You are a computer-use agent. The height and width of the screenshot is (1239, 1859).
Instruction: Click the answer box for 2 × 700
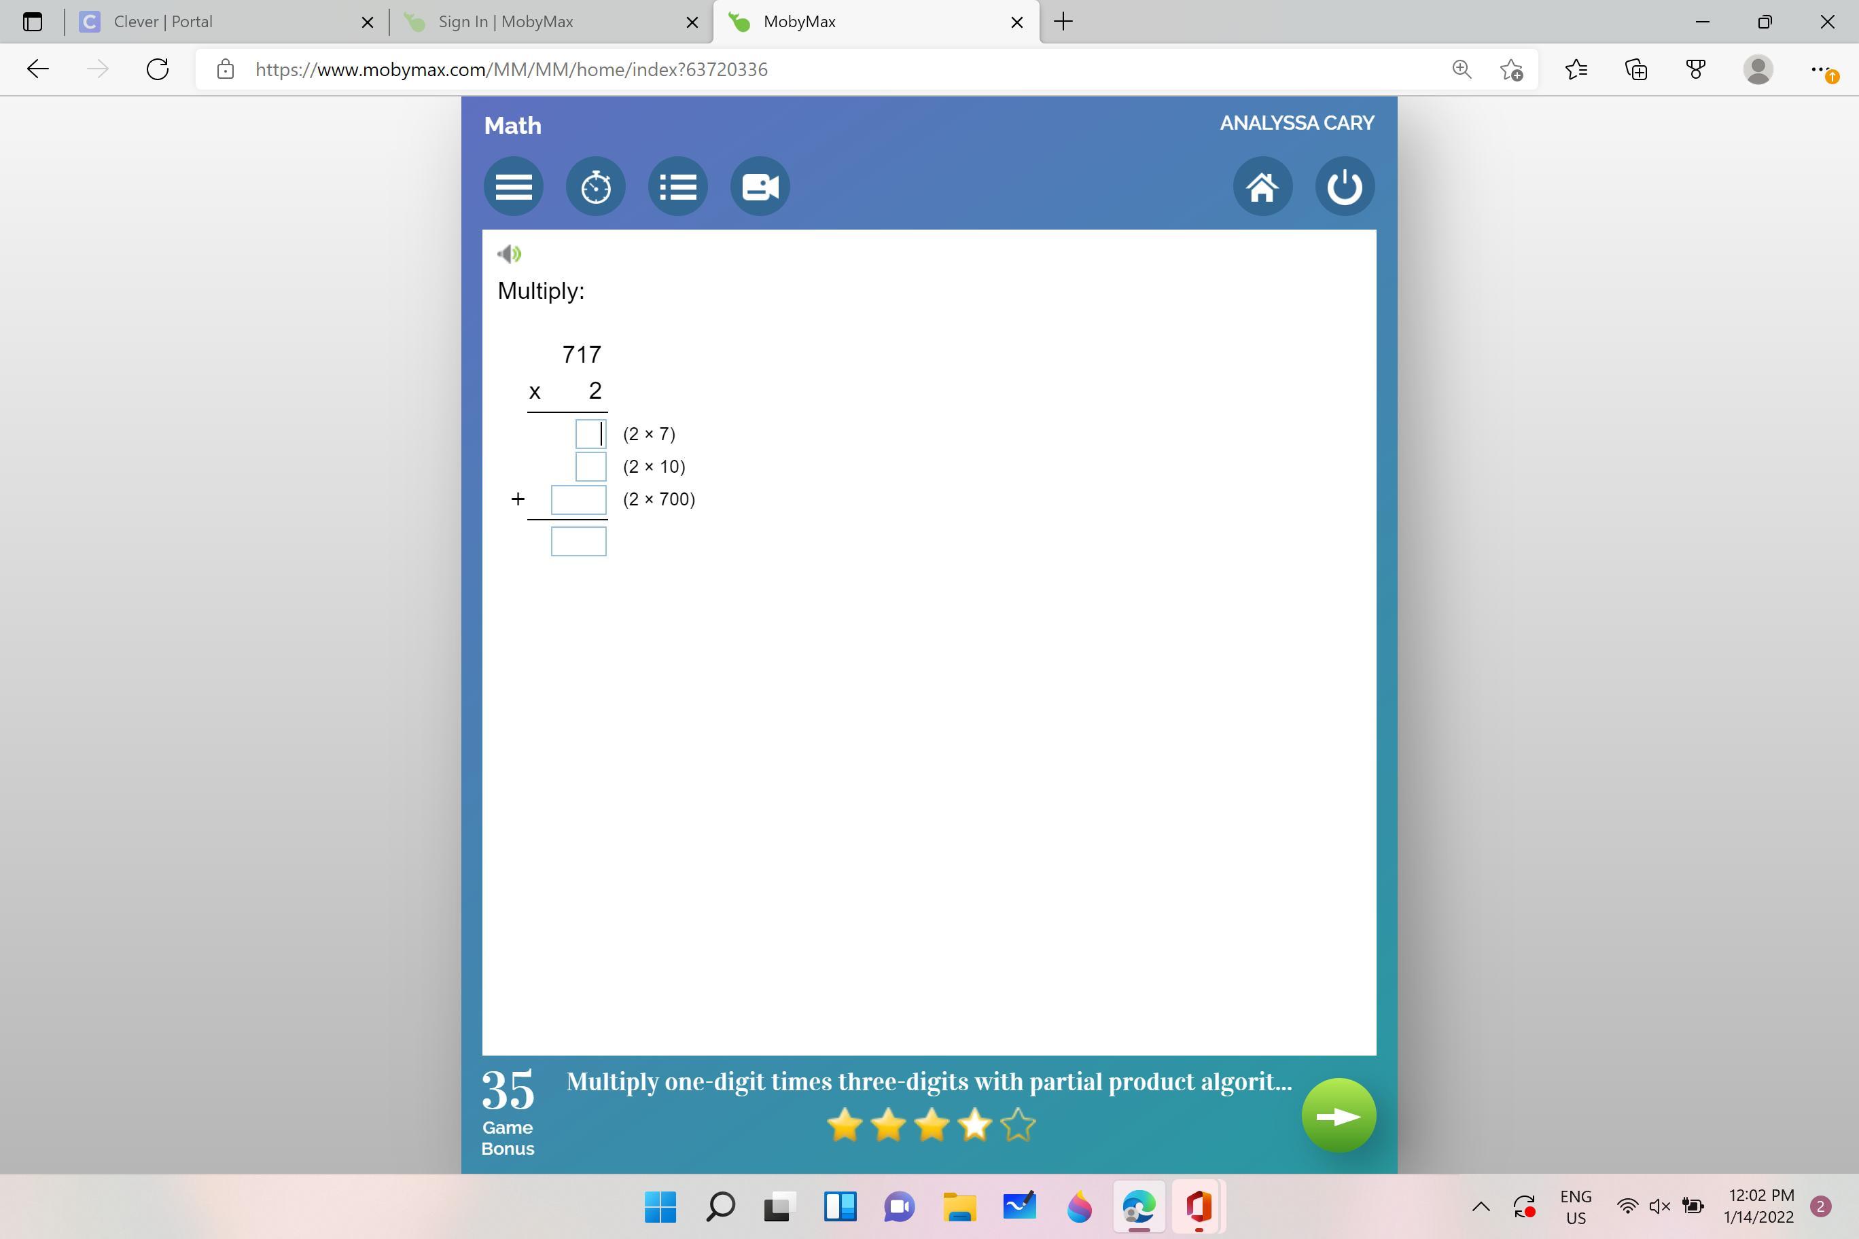[x=578, y=499]
